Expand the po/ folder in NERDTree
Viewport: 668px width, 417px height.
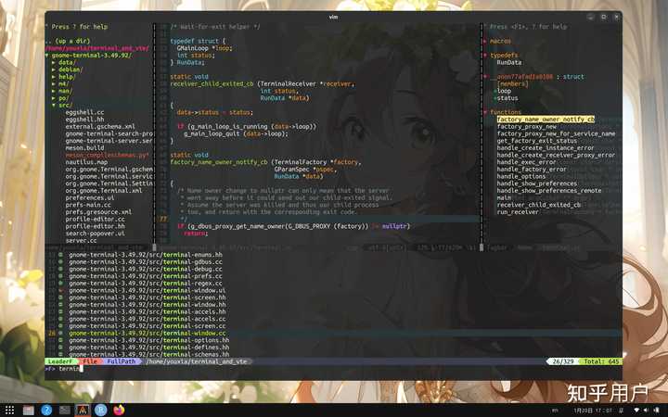54,98
